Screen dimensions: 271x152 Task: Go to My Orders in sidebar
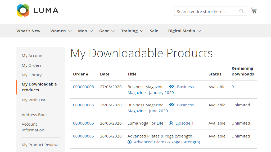(x=32, y=65)
